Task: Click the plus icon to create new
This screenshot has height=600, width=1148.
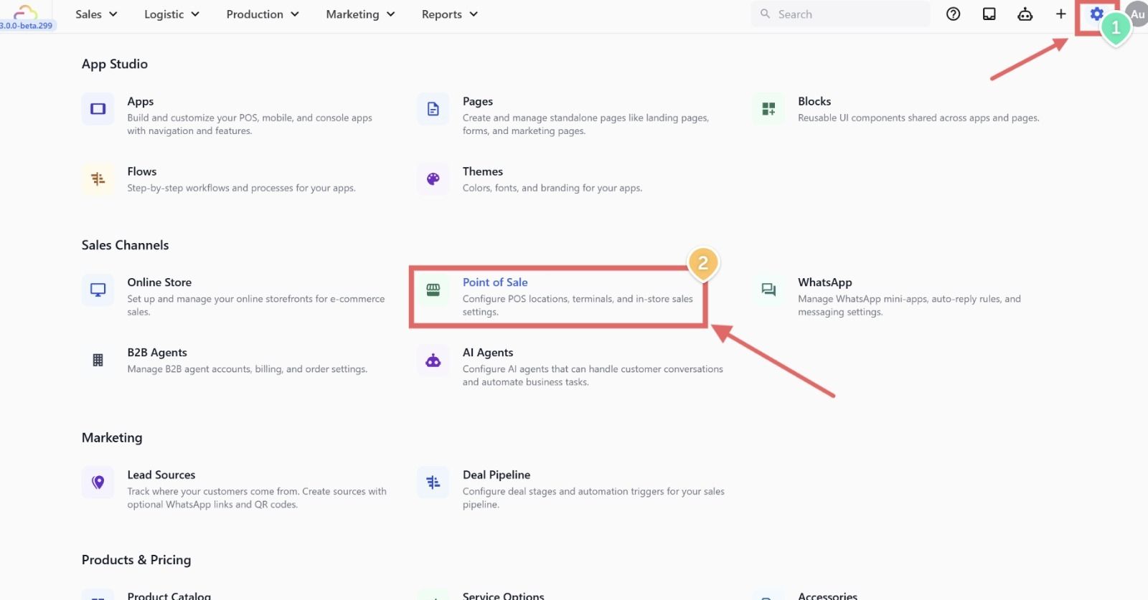Action: (1060, 14)
